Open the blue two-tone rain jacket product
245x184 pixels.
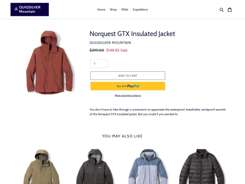click(x=148, y=166)
